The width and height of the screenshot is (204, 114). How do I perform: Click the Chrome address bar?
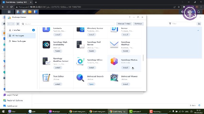point(94,7)
